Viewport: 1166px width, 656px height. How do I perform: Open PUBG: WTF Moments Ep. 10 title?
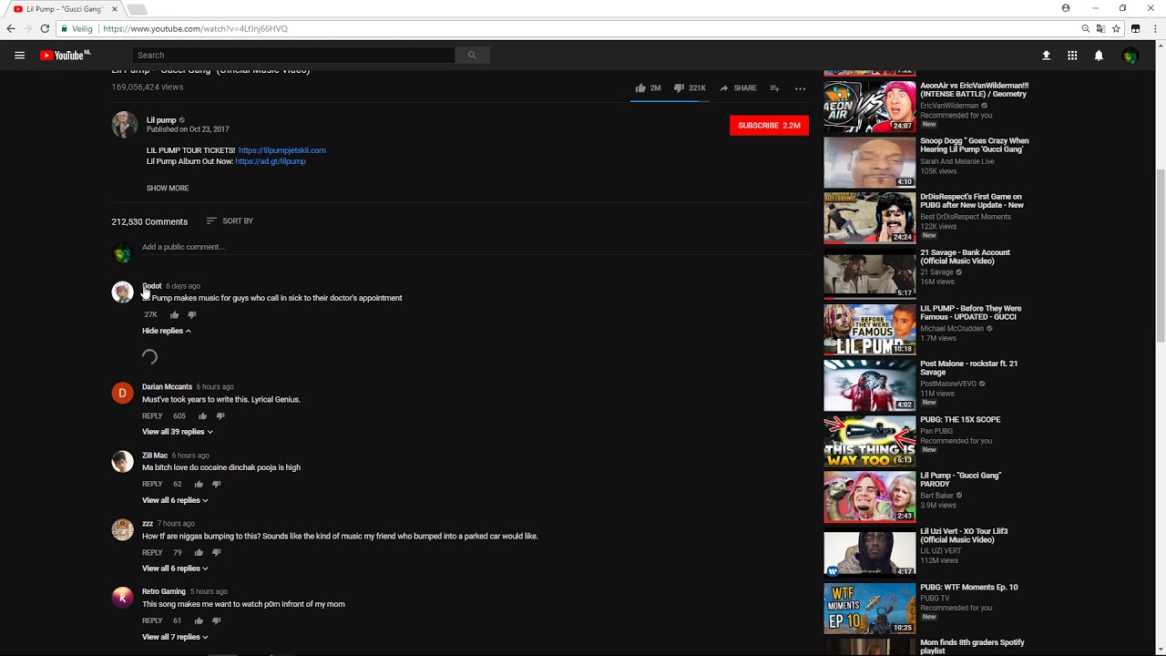click(969, 588)
